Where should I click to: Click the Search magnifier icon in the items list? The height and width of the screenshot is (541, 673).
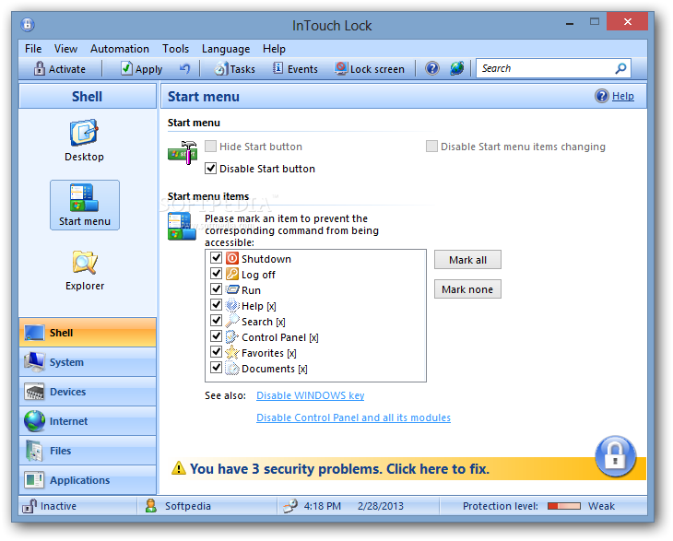coord(232,321)
